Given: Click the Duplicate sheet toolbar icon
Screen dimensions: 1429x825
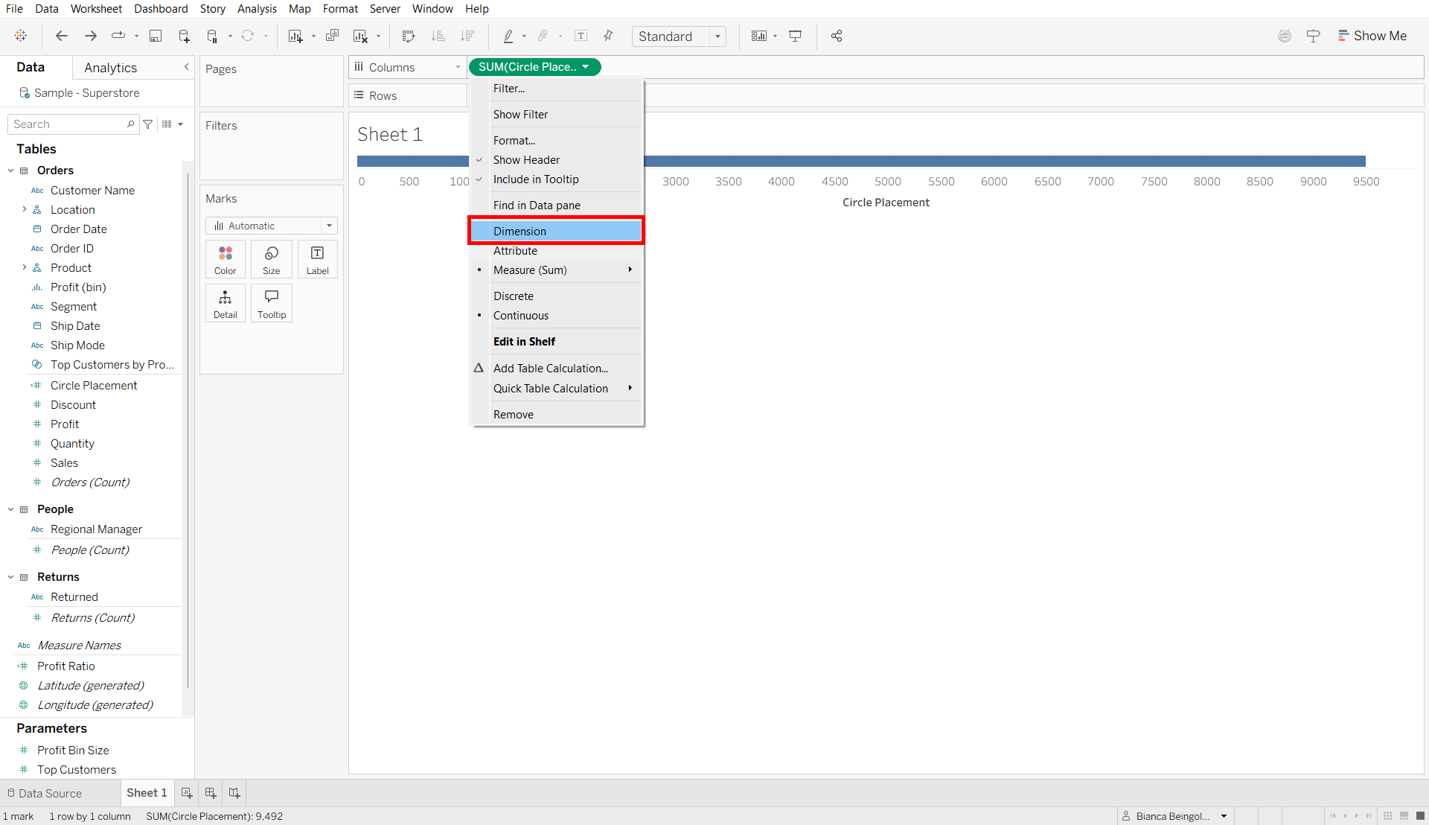Looking at the screenshot, I should [332, 36].
